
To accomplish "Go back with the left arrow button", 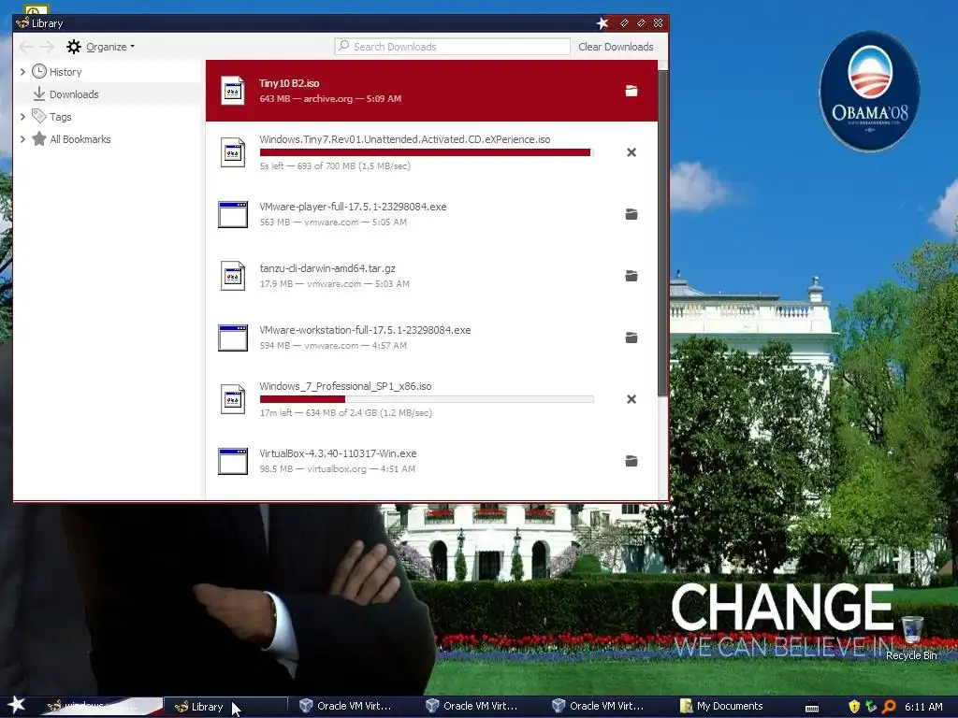I will tap(25, 47).
